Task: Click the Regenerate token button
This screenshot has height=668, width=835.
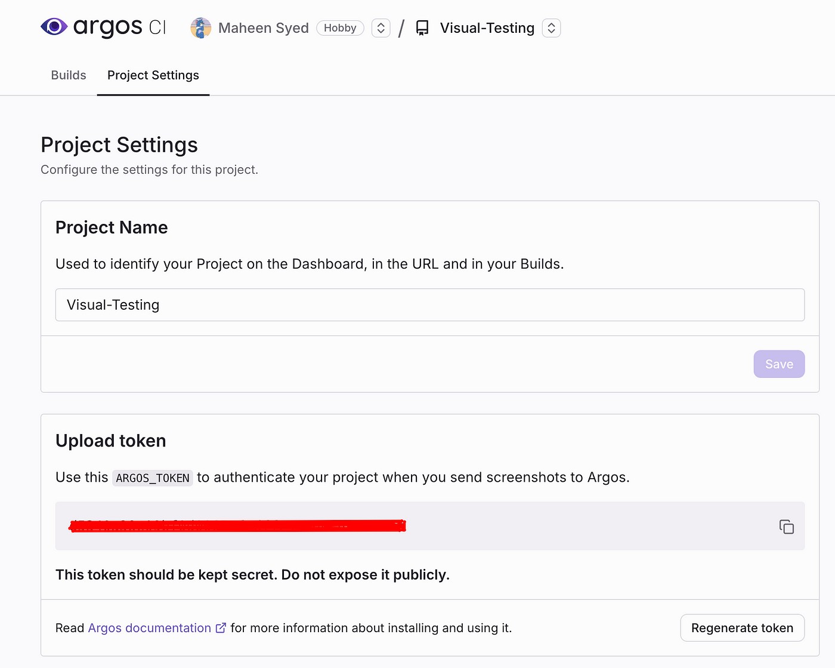Action: [742, 628]
